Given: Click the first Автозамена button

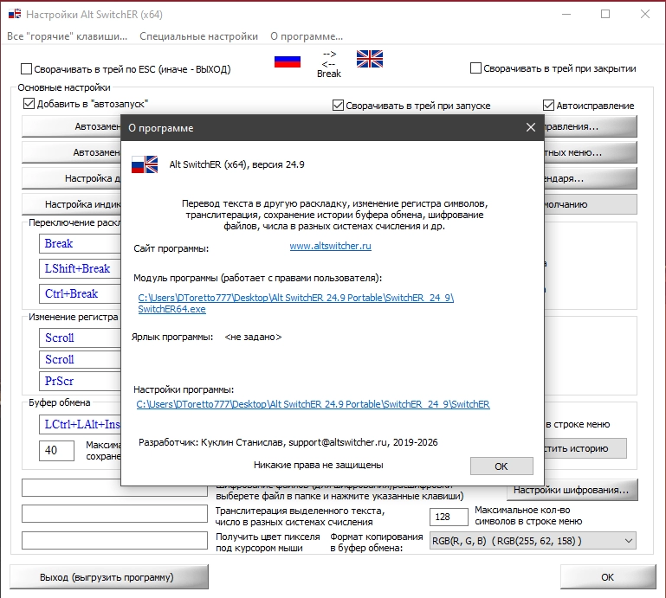Looking at the screenshot, I should click(x=71, y=126).
